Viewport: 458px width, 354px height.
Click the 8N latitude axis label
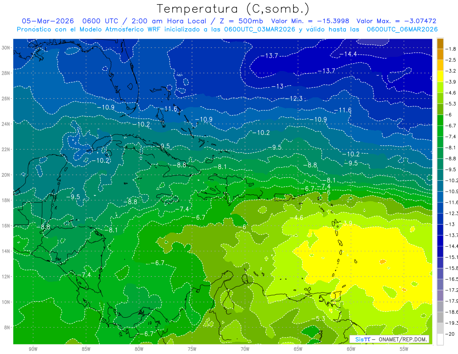pyautogui.click(x=8, y=327)
